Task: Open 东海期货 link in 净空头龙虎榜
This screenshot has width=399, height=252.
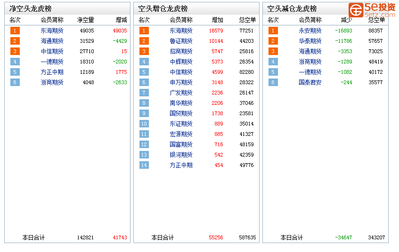Action: pos(52,31)
